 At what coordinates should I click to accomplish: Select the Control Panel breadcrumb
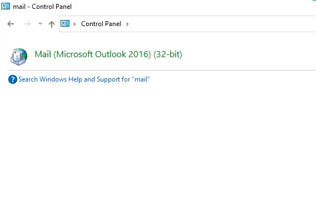101,24
